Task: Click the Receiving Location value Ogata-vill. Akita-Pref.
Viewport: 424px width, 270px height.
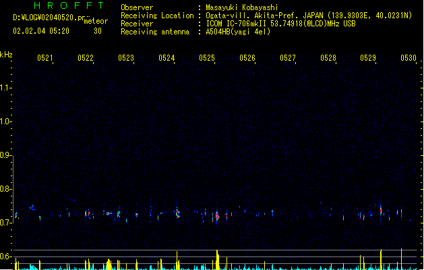Action: [253, 16]
